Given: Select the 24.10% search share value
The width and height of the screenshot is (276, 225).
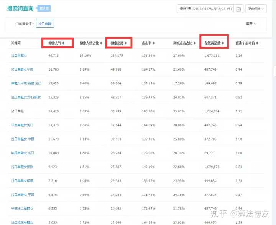Looking at the screenshot, I should 85,56.
